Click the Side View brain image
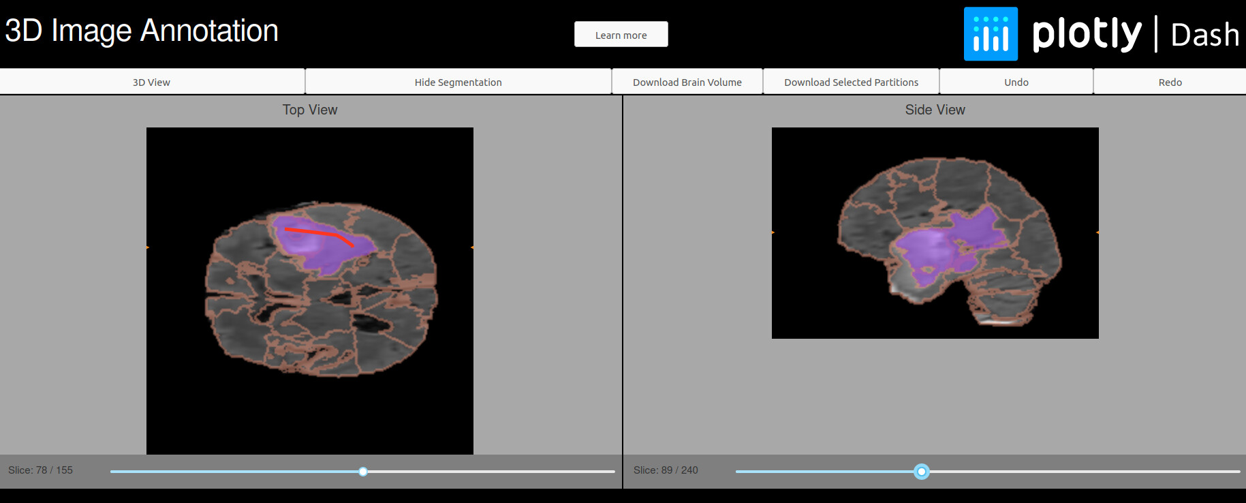The height and width of the screenshot is (503, 1246). (935, 233)
